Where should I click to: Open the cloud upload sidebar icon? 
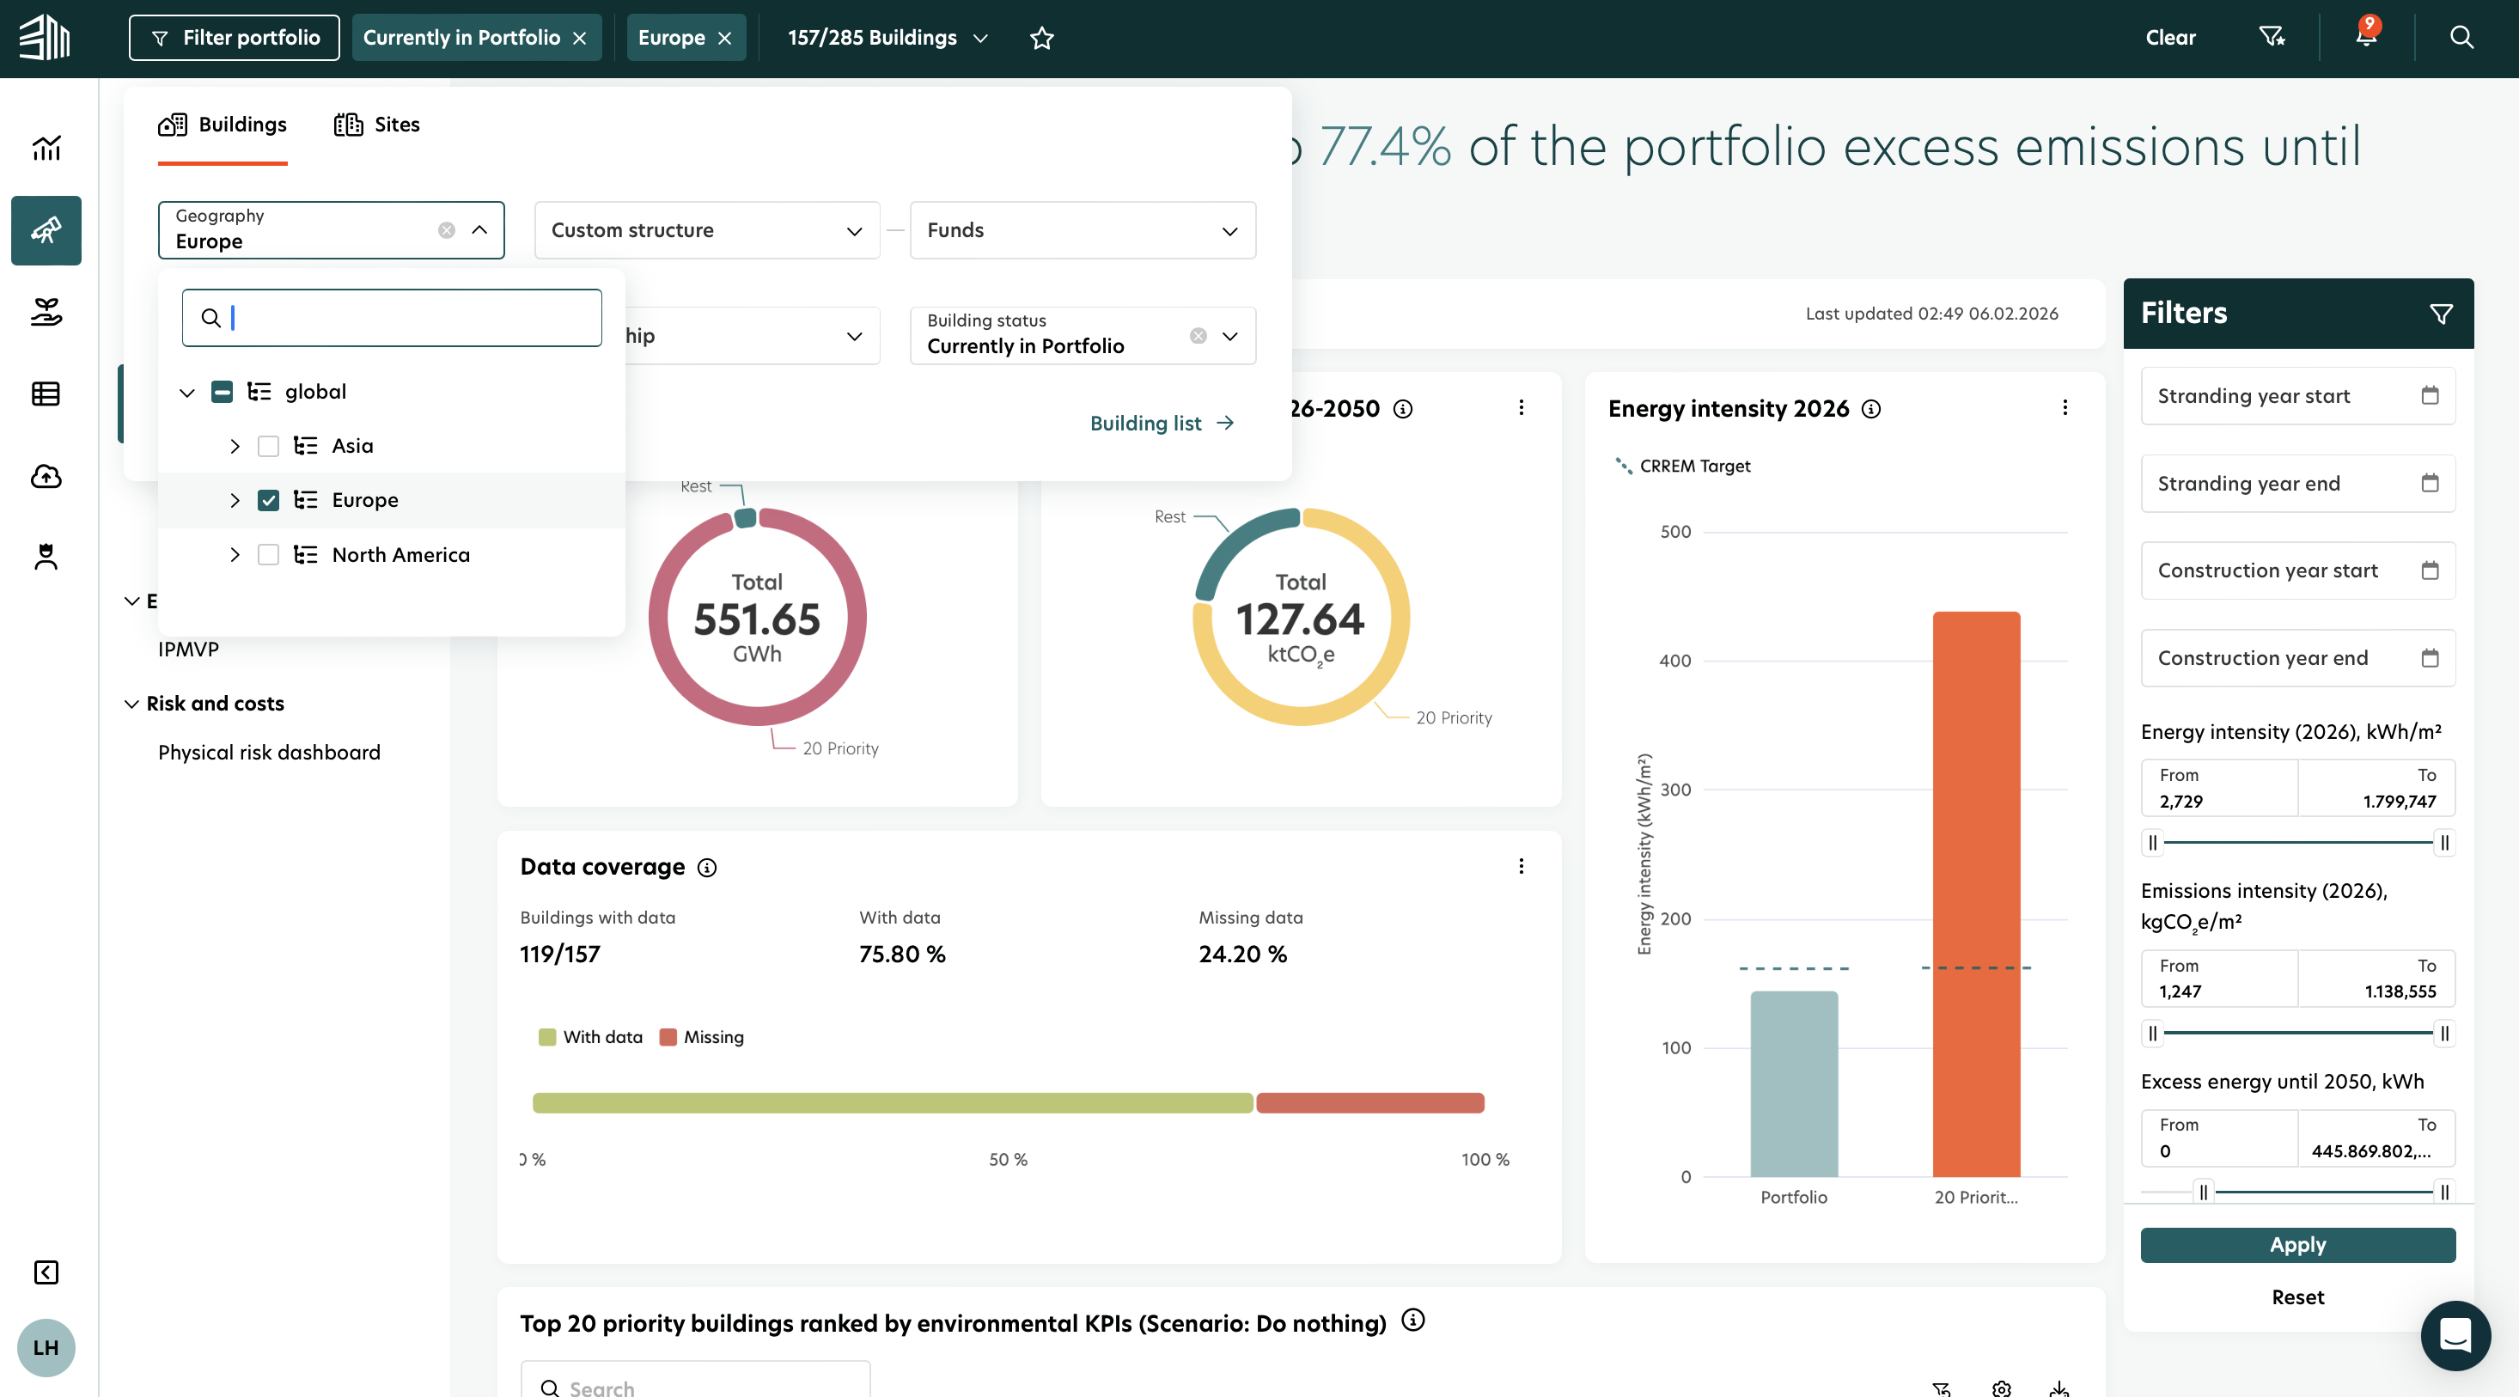click(x=46, y=476)
